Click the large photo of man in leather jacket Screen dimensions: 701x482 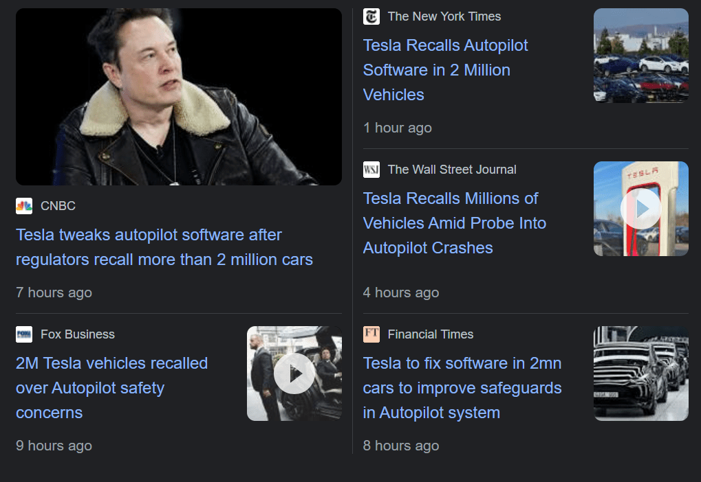(x=179, y=97)
